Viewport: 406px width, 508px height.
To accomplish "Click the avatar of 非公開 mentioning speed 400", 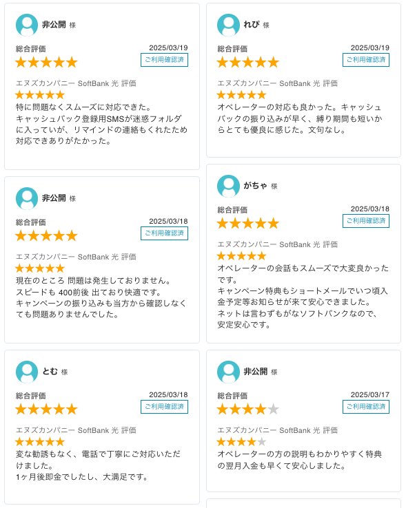I will pyautogui.click(x=27, y=198).
